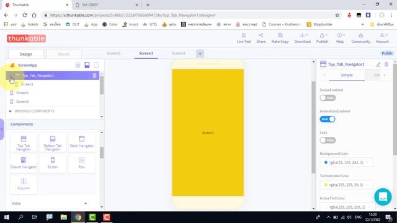Click the component tree scrollbar
This screenshot has height=223, width=397.
(x=102, y=85)
